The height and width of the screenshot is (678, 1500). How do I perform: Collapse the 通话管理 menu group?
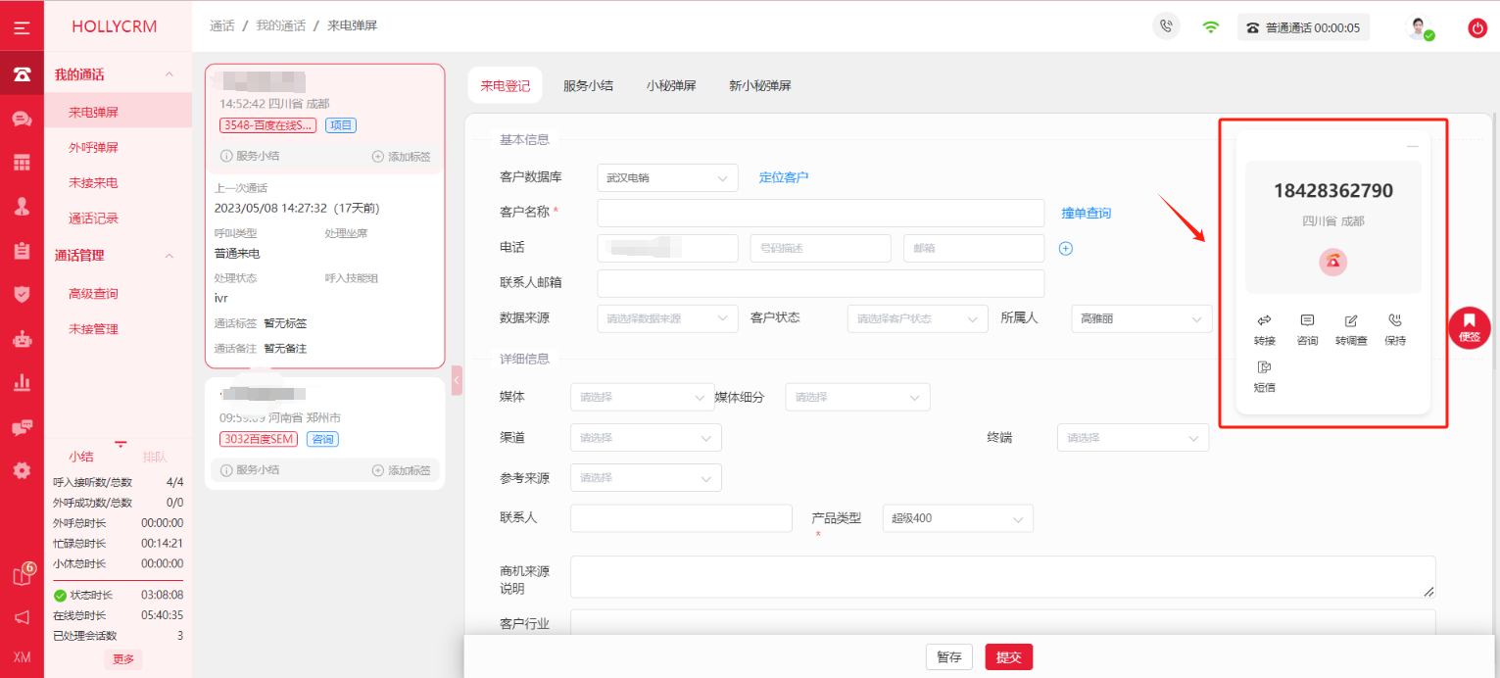click(169, 256)
